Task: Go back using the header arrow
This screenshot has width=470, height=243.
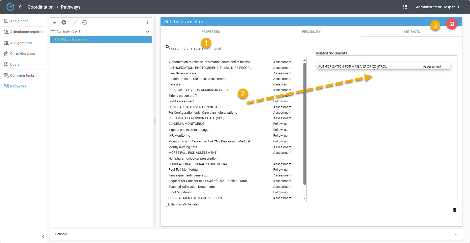Action: 21,7
